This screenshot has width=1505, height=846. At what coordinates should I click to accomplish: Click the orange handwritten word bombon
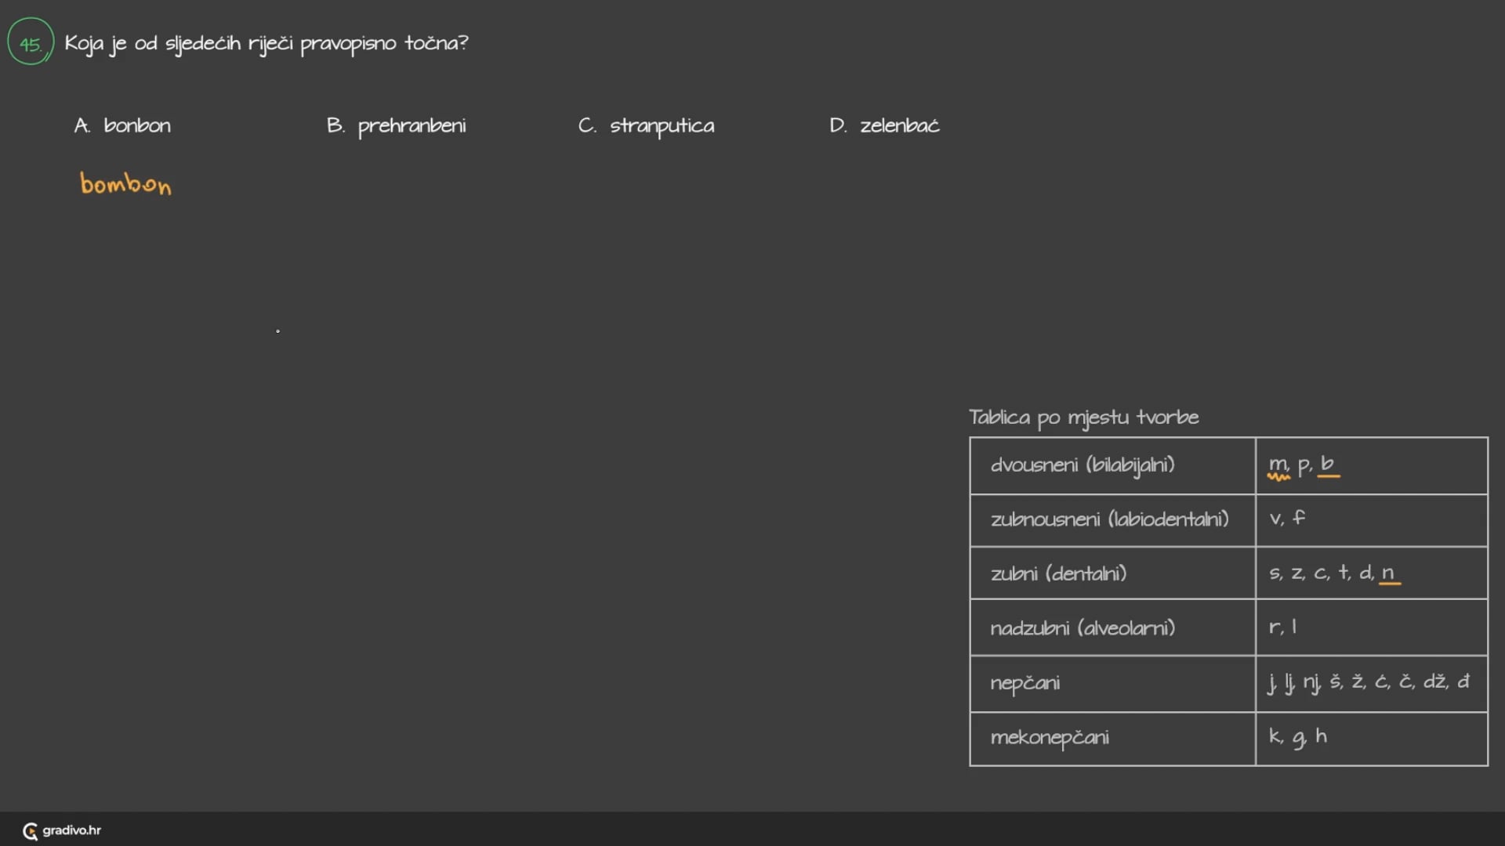[x=125, y=185]
